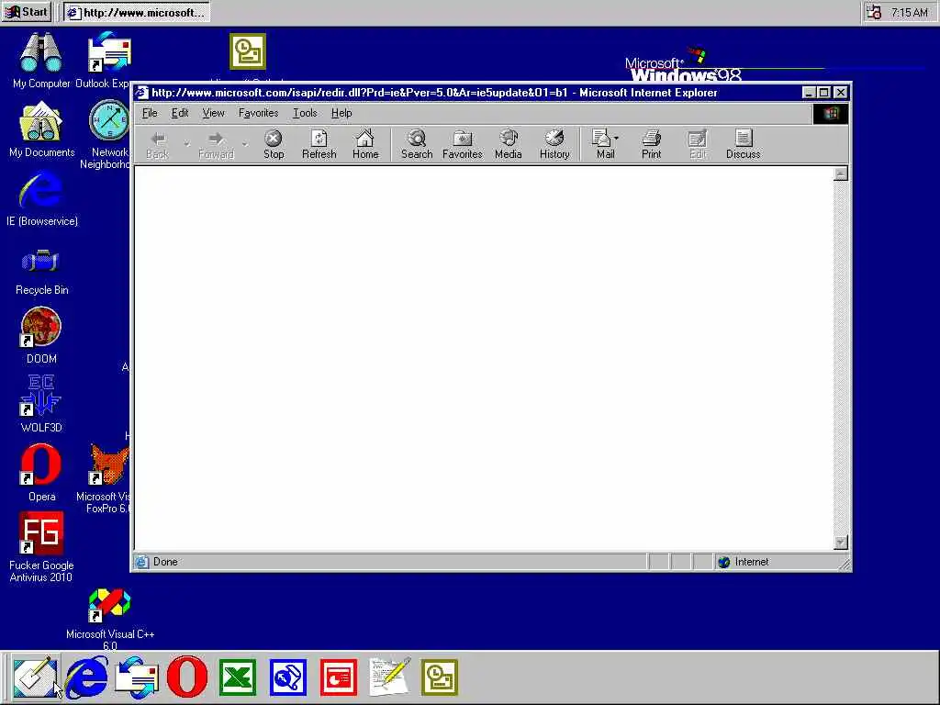Go to the Home page
This screenshot has width=940, height=705.
(365, 145)
